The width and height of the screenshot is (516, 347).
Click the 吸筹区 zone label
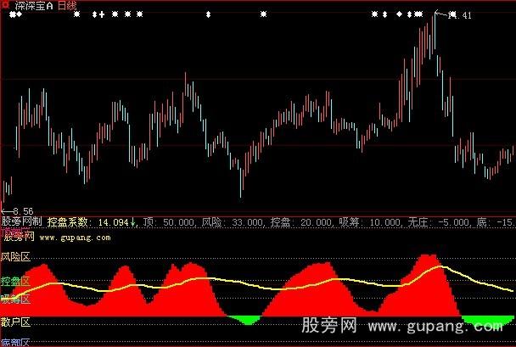15,299
